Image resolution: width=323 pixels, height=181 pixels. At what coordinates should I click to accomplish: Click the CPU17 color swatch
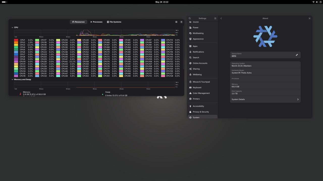[x=37, y=40]
